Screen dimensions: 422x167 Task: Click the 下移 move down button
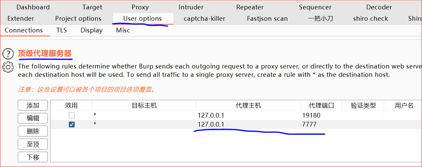click(x=33, y=157)
